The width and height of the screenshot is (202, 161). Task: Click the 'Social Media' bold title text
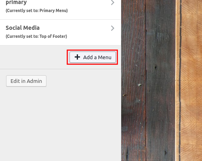click(23, 28)
